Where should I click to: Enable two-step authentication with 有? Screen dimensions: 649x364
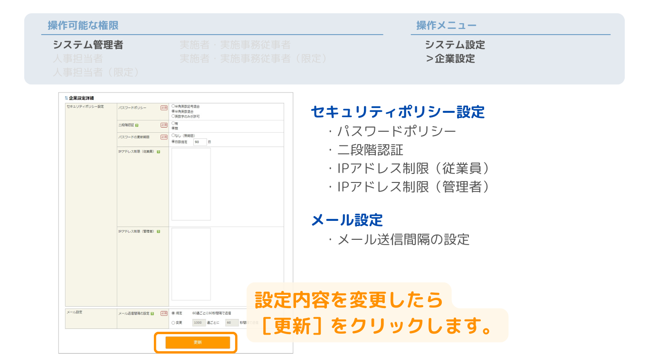tap(173, 123)
